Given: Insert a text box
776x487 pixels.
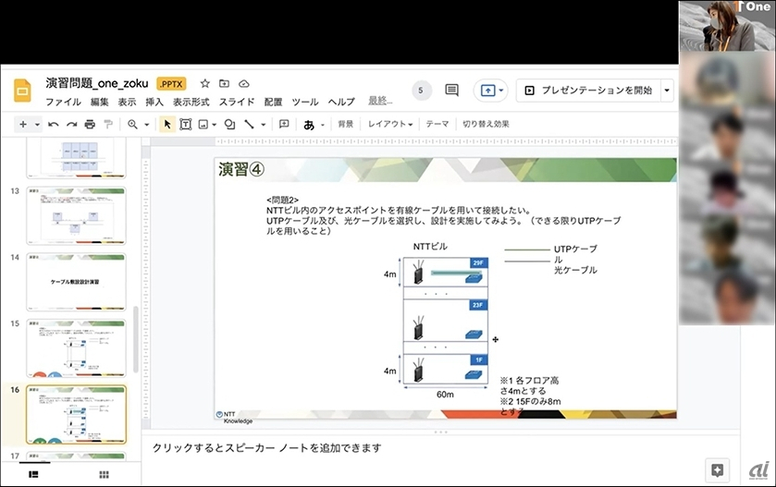Looking at the screenshot, I should pyautogui.click(x=185, y=124).
